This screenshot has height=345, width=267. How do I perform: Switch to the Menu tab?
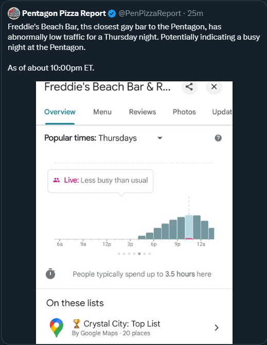[102, 112]
